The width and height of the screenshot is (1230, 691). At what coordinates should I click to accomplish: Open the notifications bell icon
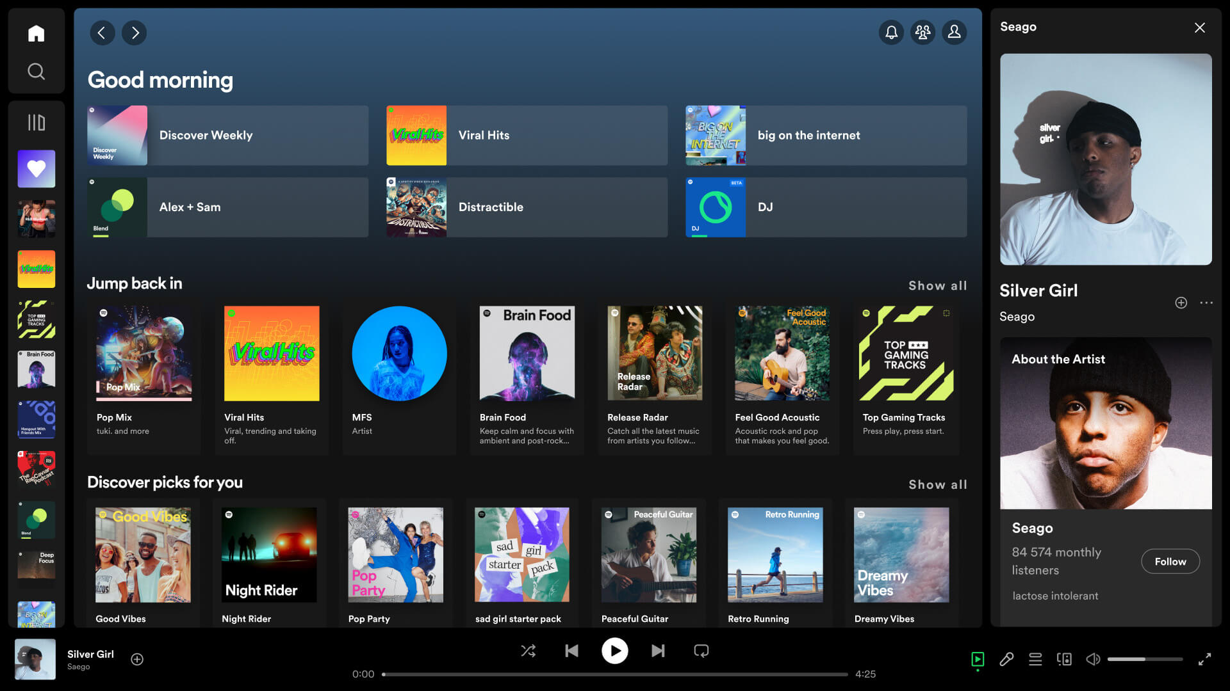891,32
